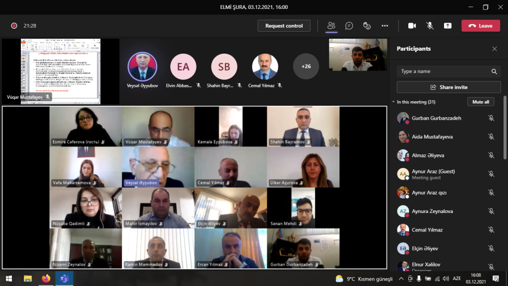Click the search magnifier icon in Participants

[x=494, y=71]
